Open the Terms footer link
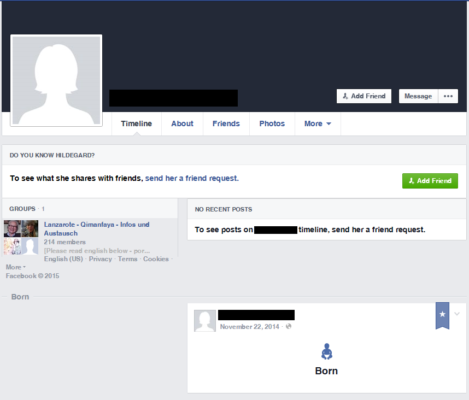Viewport: 469px width, 400px height. pos(127,259)
